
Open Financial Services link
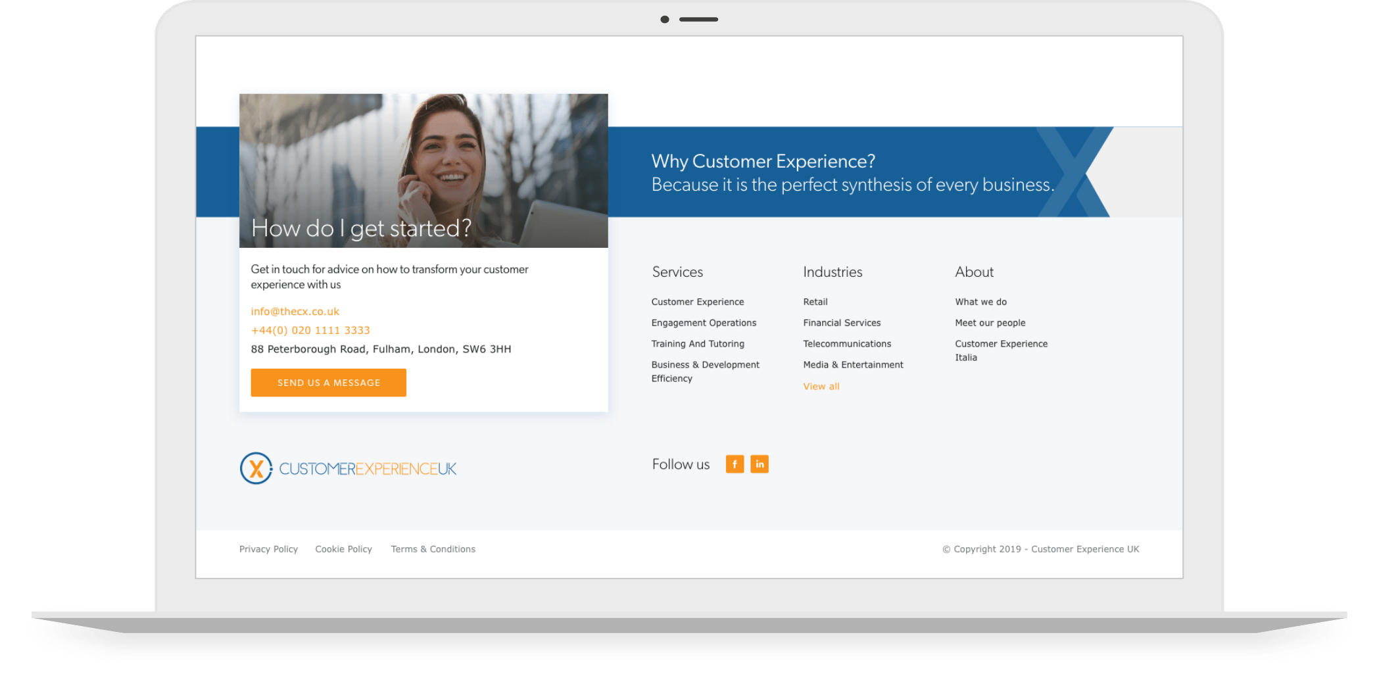pyautogui.click(x=842, y=323)
